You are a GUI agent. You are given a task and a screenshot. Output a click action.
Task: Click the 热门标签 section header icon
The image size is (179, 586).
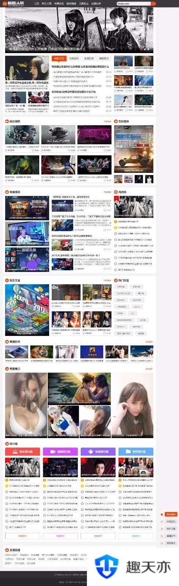pyautogui.click(x=116, y=281)
